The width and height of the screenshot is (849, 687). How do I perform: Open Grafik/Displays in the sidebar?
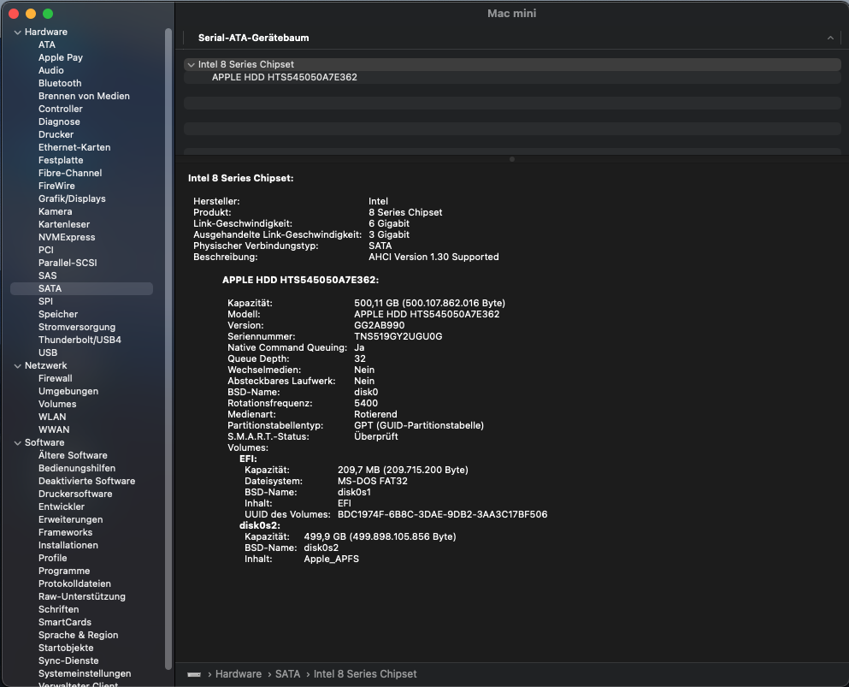[72, 198]
